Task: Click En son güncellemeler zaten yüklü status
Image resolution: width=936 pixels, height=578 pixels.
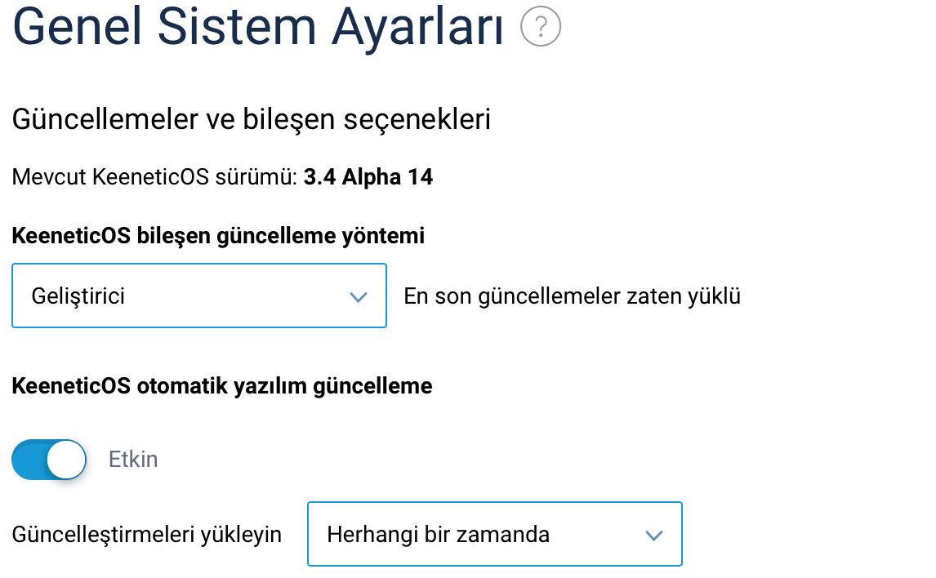Action: click(x=572, y=296)
